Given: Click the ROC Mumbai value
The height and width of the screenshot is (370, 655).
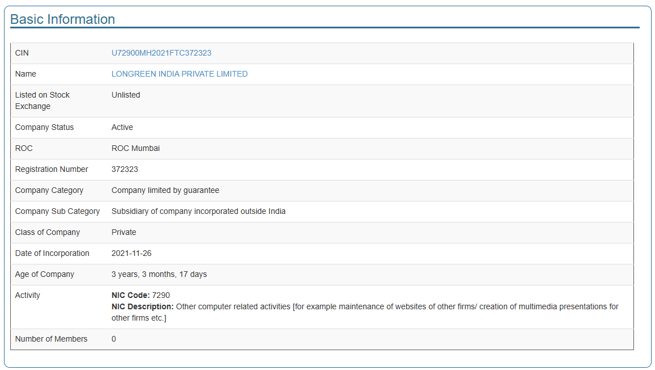Looking at the screenshot, I should [x=135, y=148].
